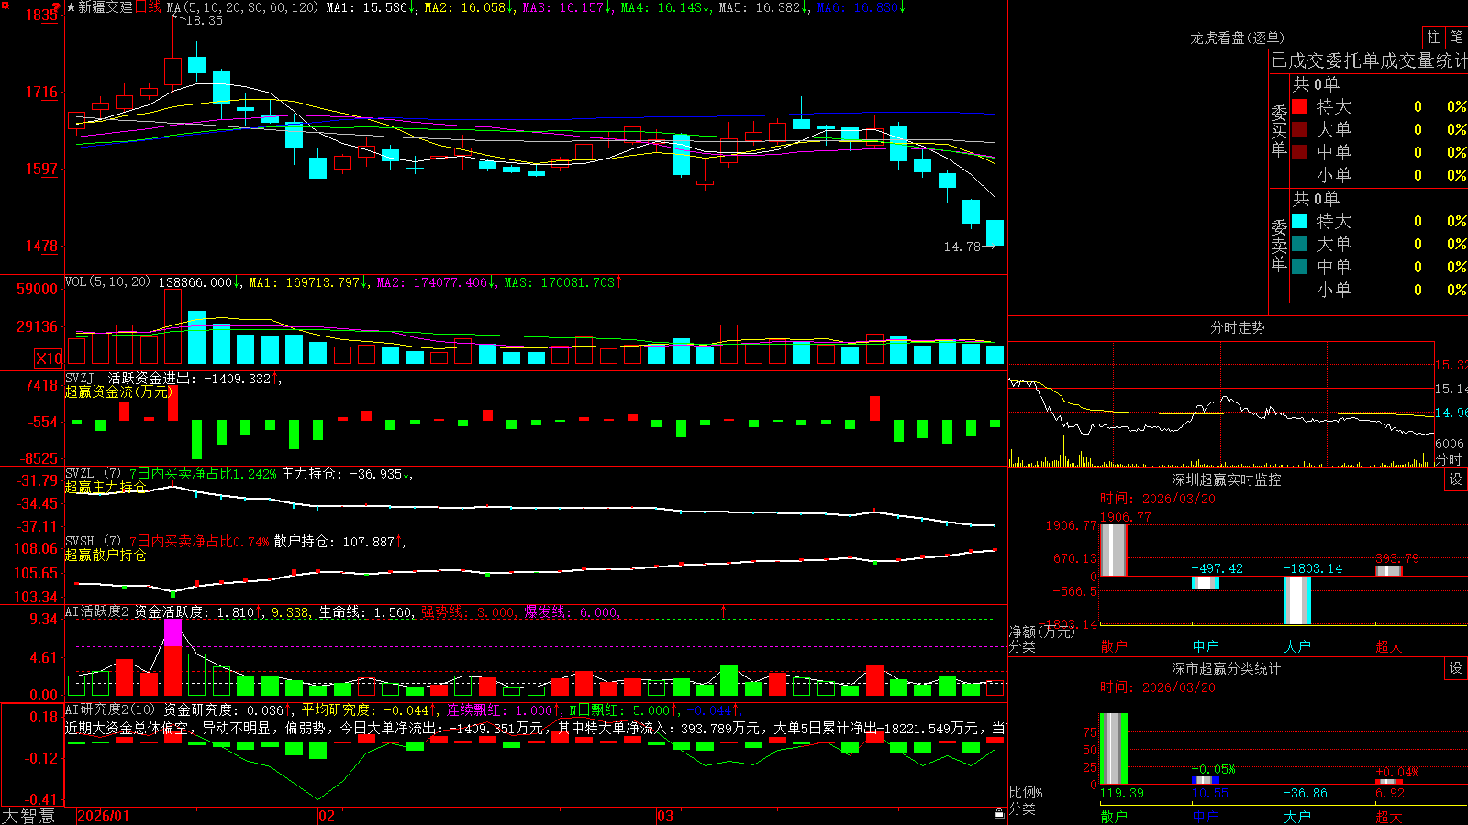Click the 分时走势 panel title
Screen dimensions: 1468x825
pyautogui.click(x=1237, y=327)
